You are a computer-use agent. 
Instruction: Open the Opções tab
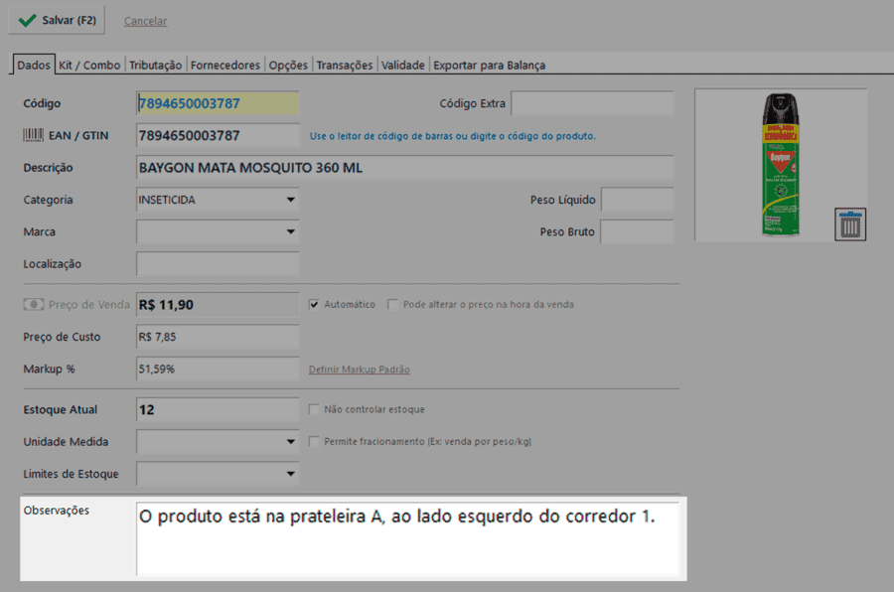[288, 65]
